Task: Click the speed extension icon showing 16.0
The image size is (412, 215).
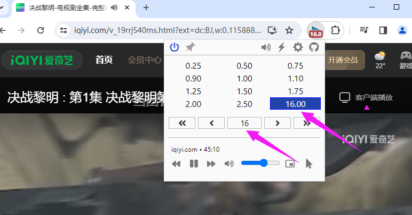Action: 316,31
